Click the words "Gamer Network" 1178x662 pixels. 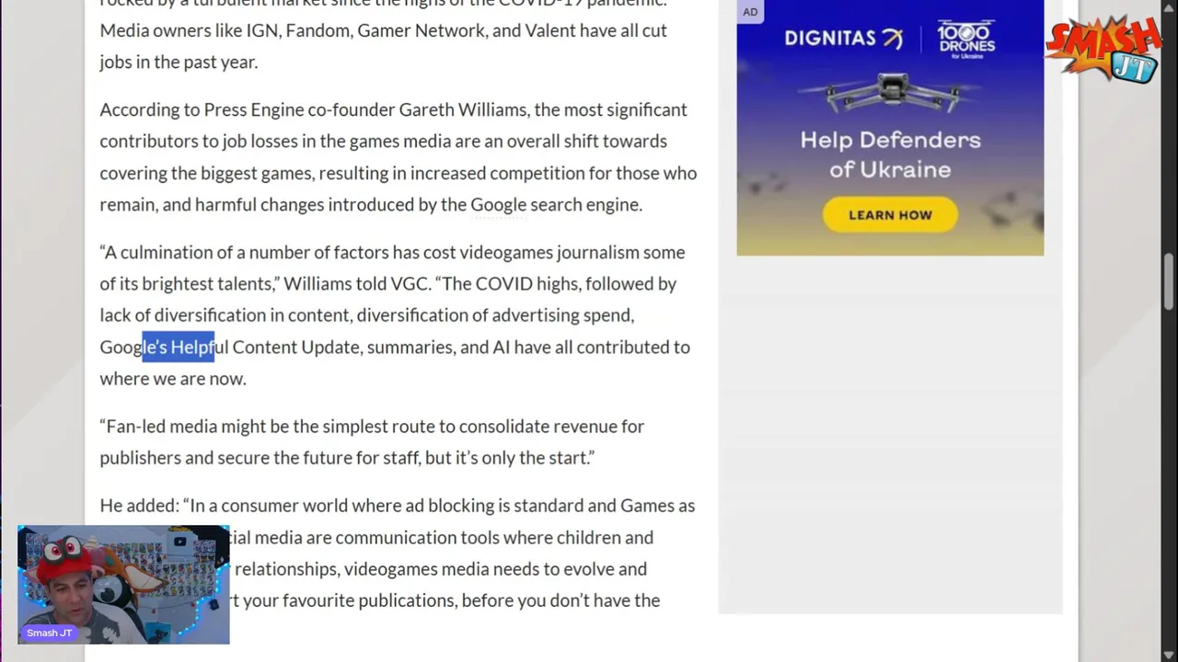[x=422, y=30]
